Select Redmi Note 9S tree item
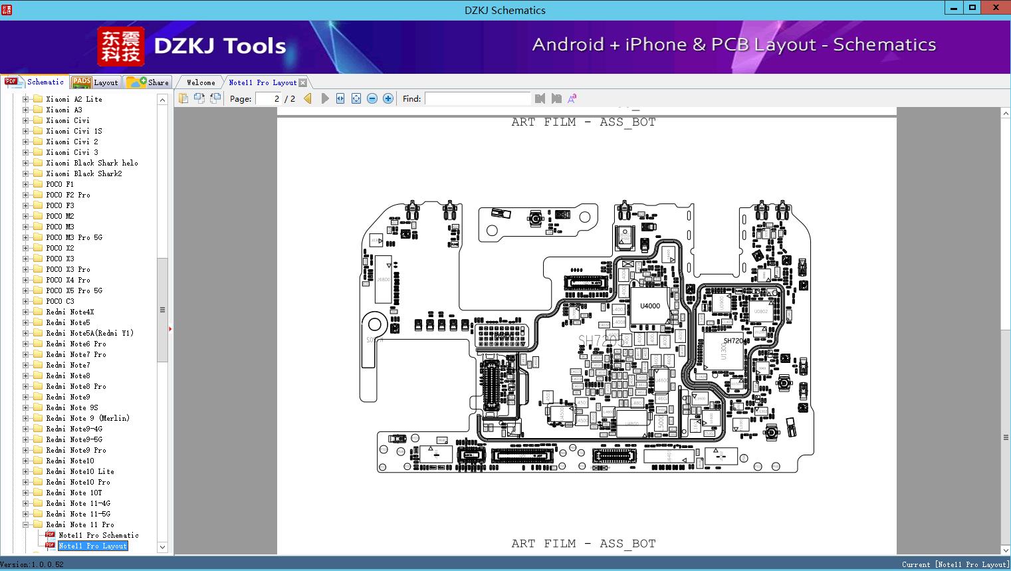1011x571 pixels. (72, 407)
